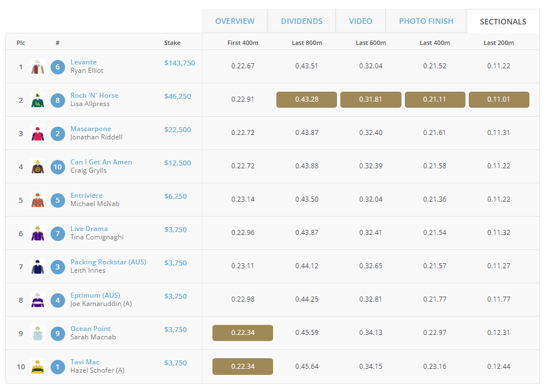Open Eptimum (AUS) horse link
The image size is (550, 391).
click(x=96, y=295)
